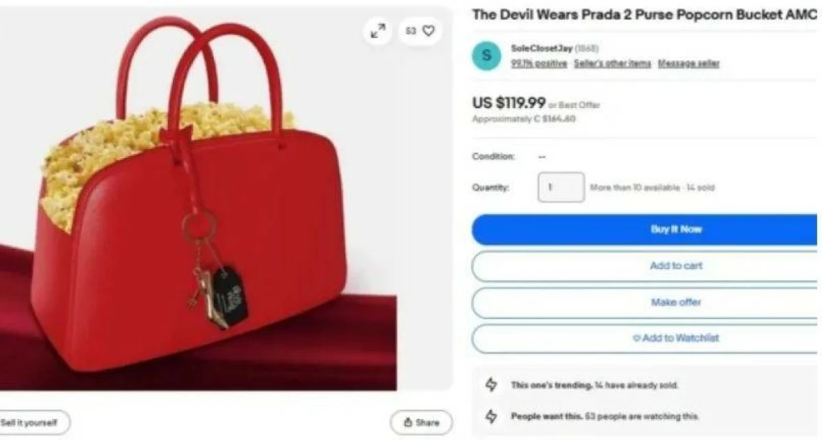Open Seller's other items link

pyautogui.click(x=612, y=63)
